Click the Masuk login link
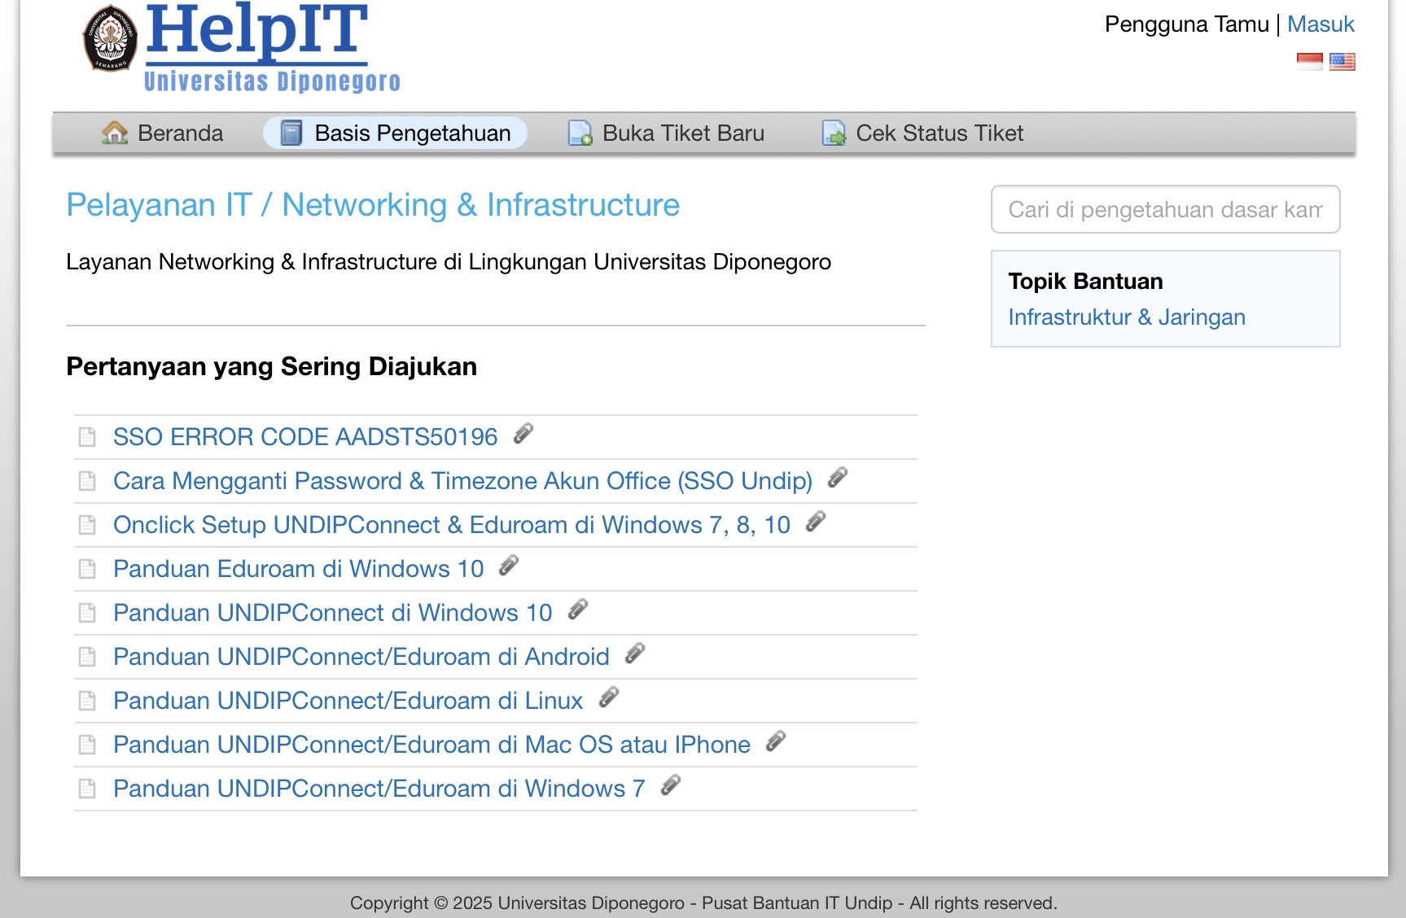 1320,24
